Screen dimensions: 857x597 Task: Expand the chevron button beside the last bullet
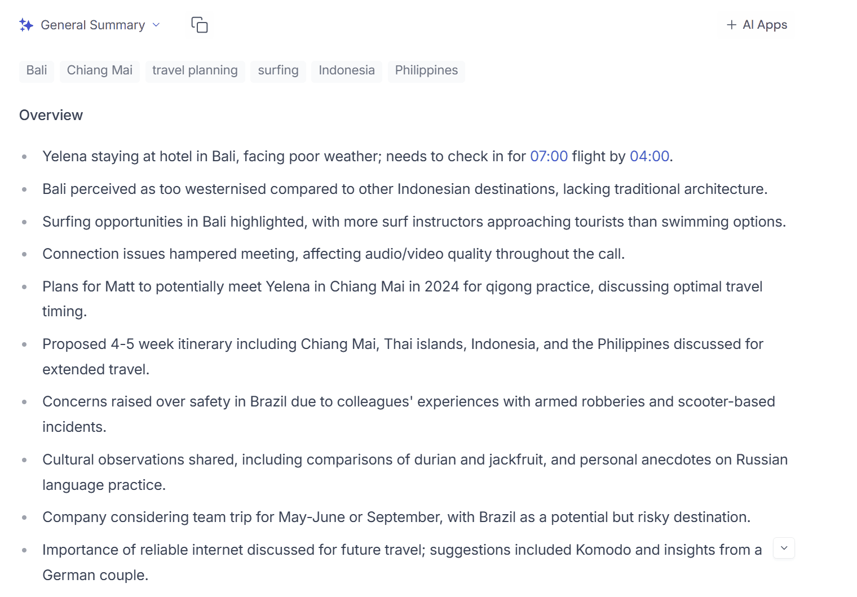pos(784,548)
